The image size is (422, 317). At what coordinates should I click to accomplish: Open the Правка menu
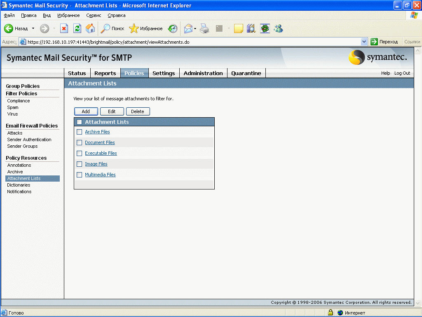click(x=29, y=15)
